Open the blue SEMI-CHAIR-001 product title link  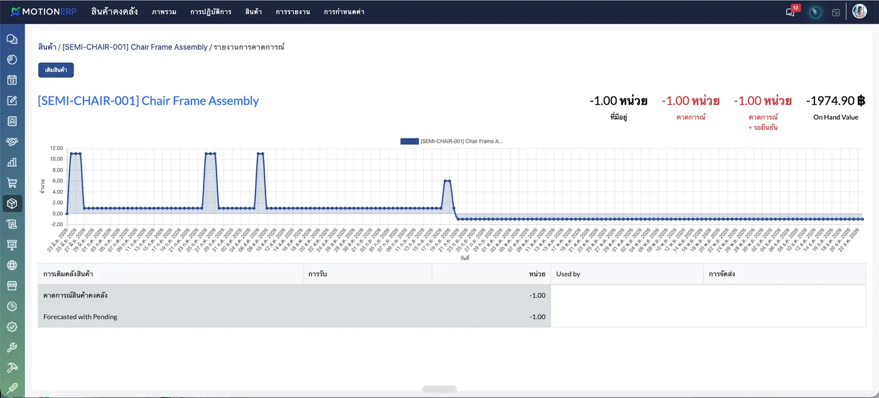click(x=148, y=101)
